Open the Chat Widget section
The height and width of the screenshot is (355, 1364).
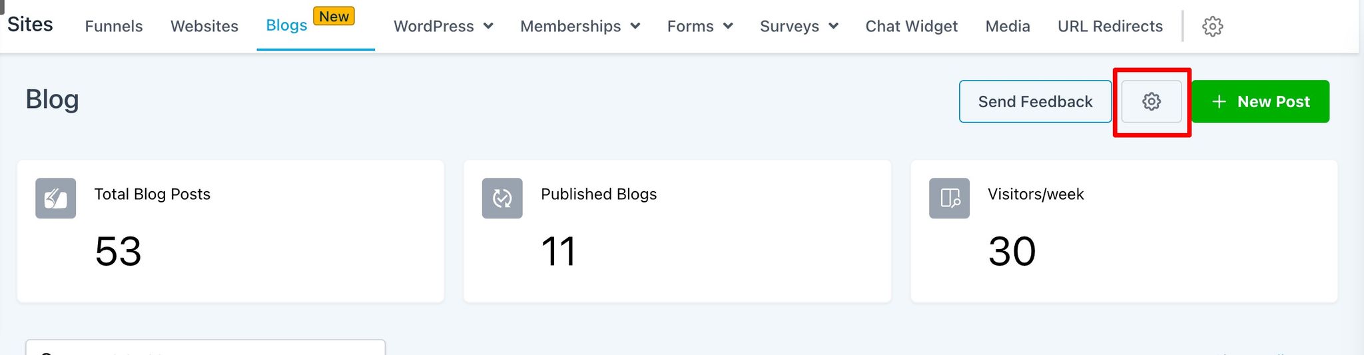tap(911, 27)
